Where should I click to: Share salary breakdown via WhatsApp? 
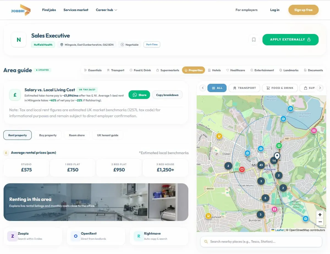tap(139, 95)
